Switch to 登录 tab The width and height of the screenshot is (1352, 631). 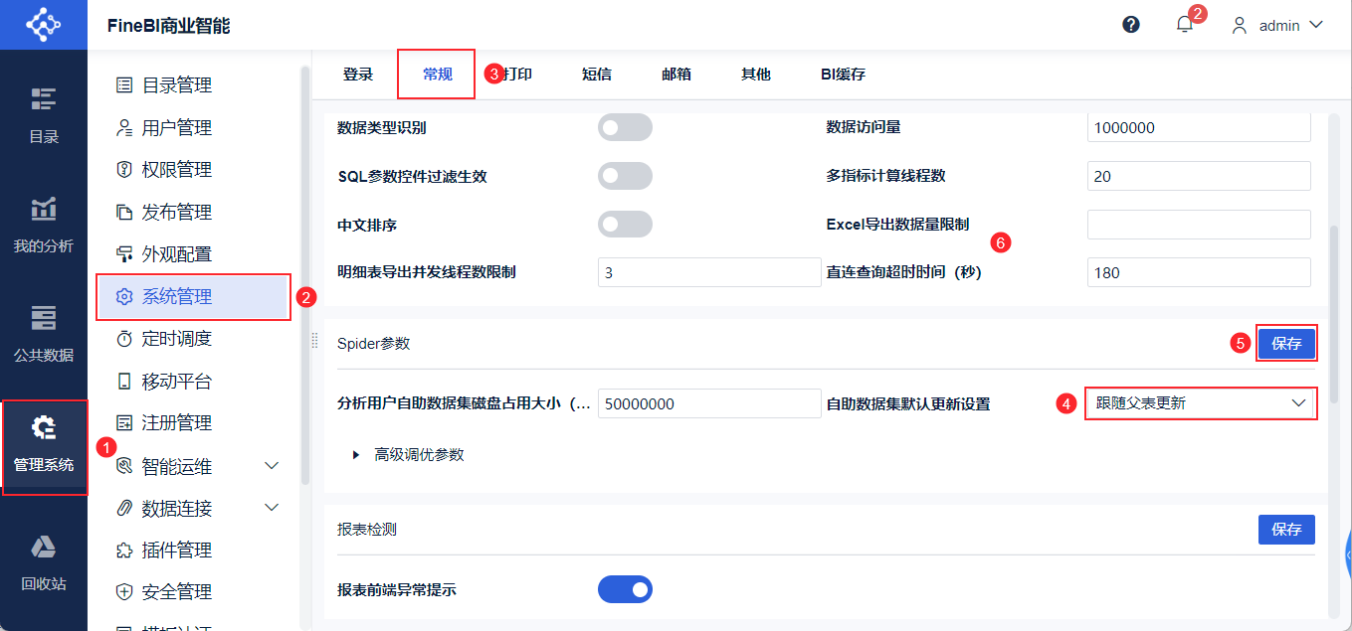point(358,75)
